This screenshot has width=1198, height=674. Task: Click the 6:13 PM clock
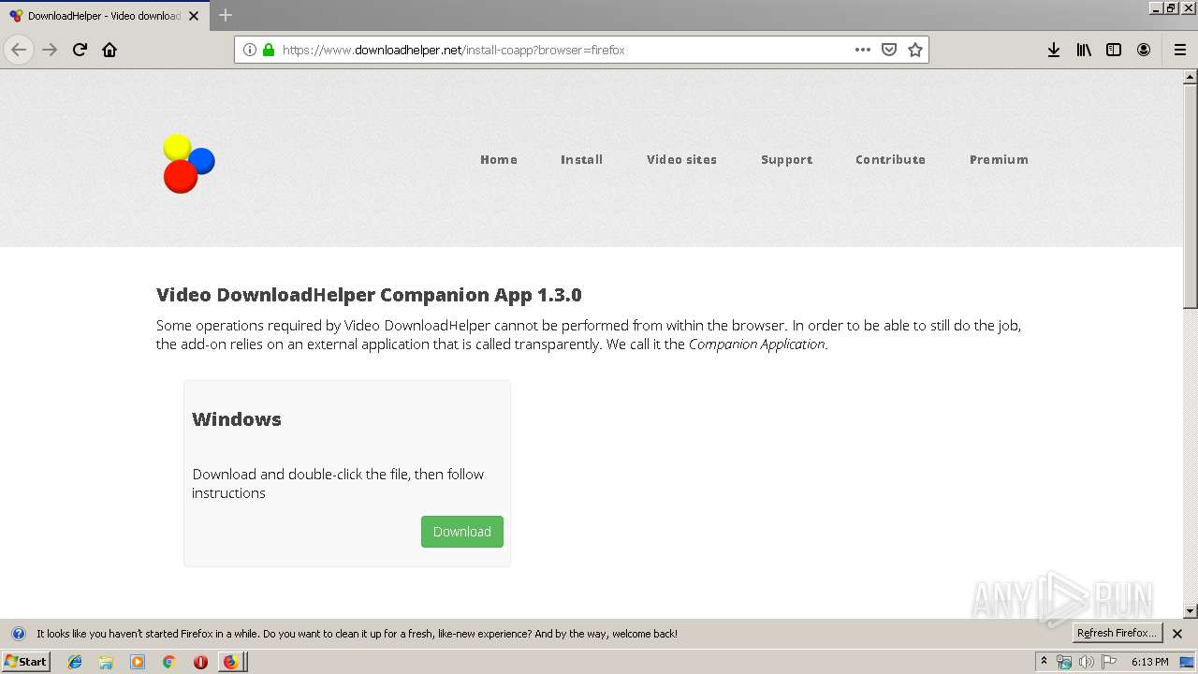click(x=1150, y=662)
